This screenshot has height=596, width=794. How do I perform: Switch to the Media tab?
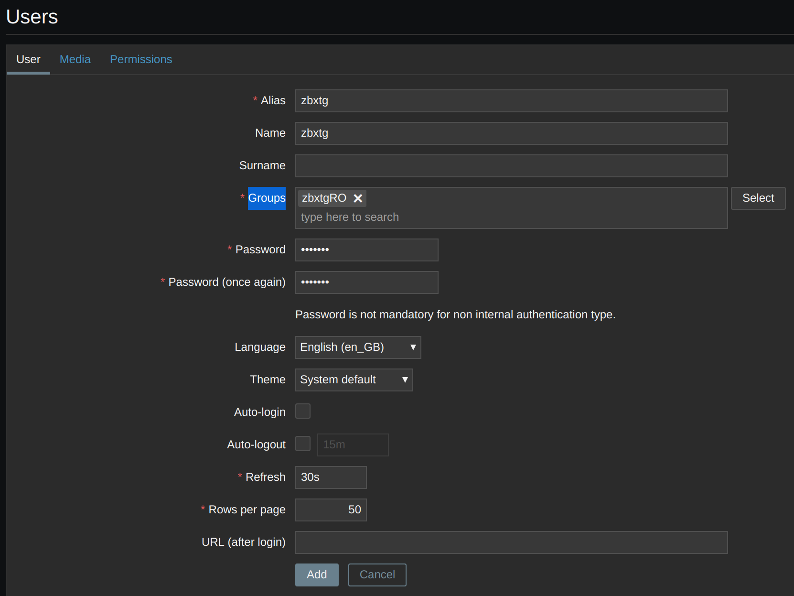click(x=75, y=59)
